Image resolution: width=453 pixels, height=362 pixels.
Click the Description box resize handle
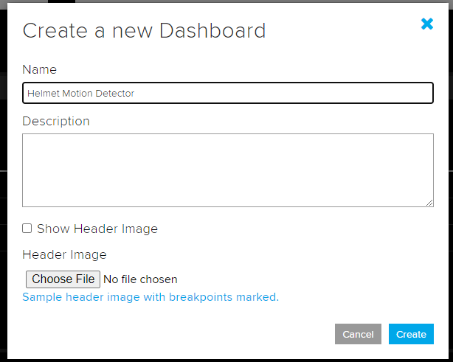429,203
